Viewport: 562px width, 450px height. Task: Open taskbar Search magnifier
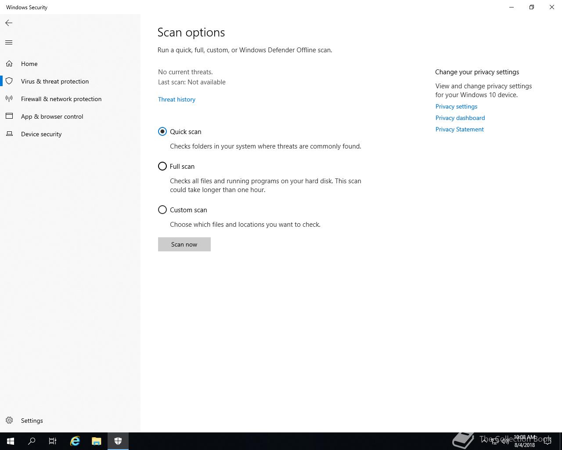tap(32, 441)
